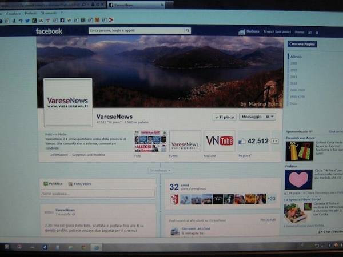The height and width of the screenshot is (257, 343).
Task: Click the Home link in header
Action: pyautogui.click(x=299, y=32)
